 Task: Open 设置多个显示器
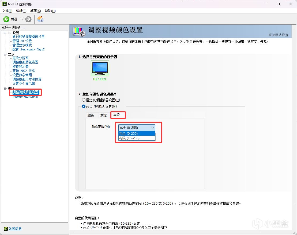pyautogui.click(x=24, y=83)
